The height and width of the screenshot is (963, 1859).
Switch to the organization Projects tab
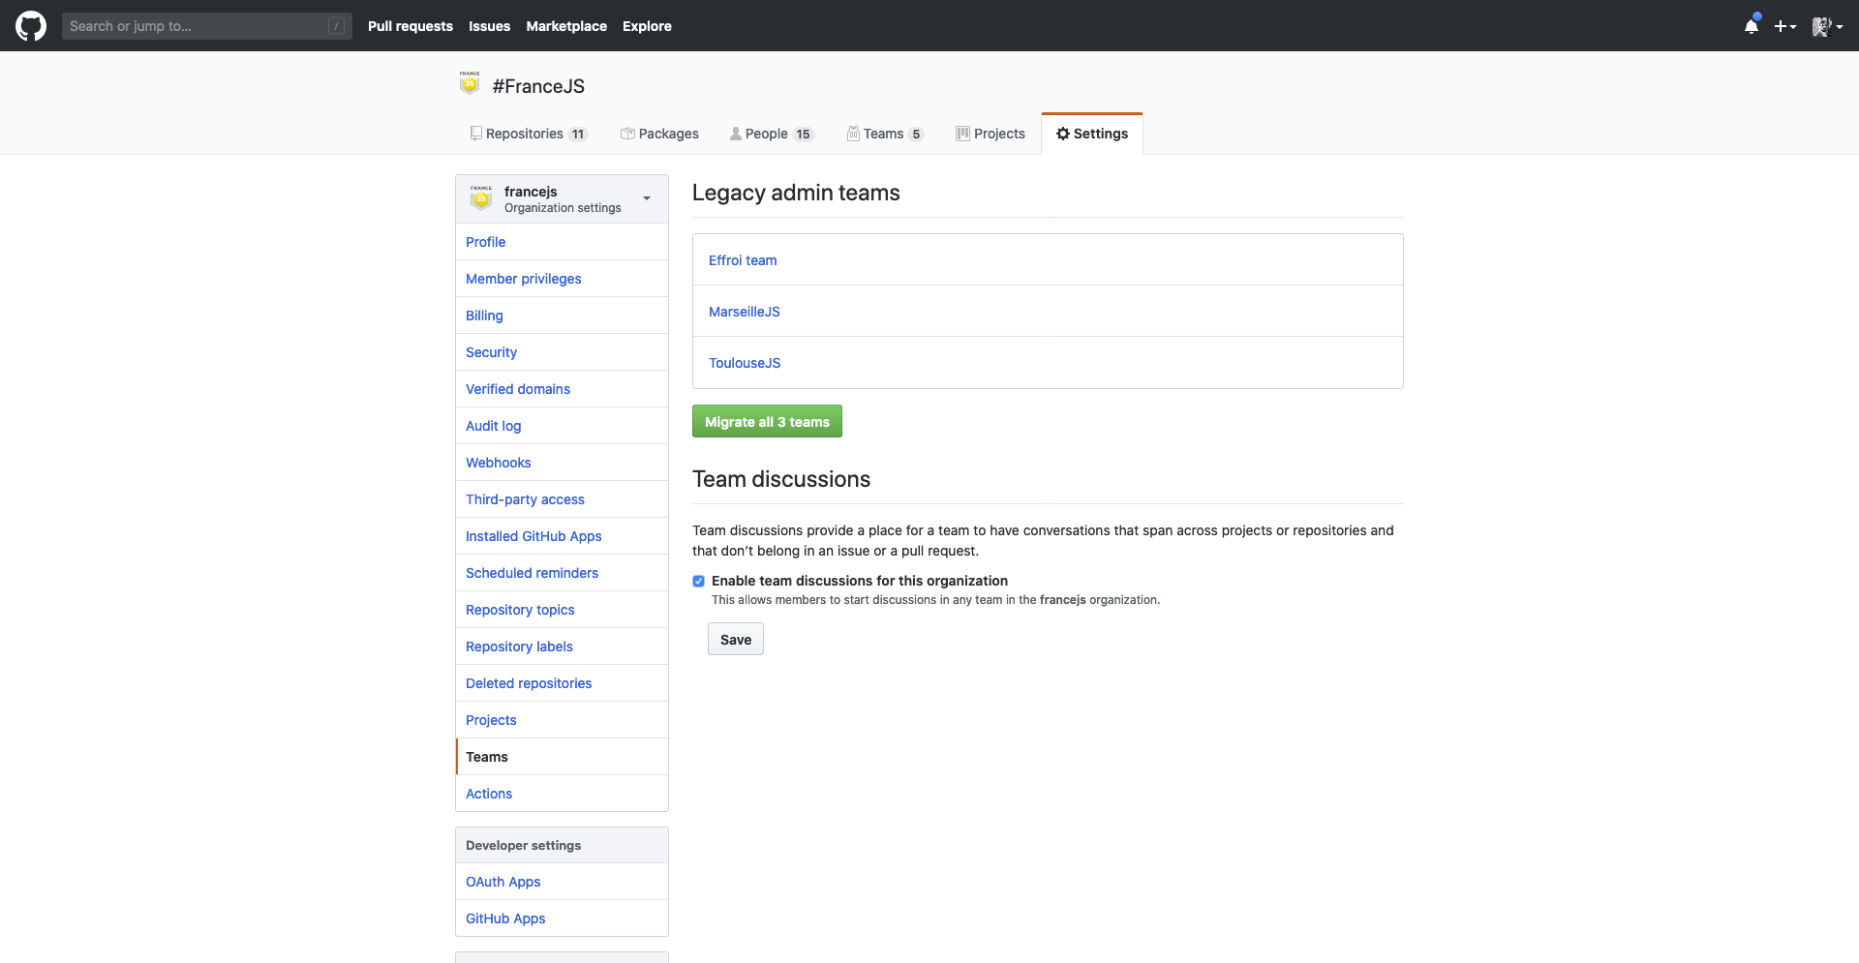990,134
